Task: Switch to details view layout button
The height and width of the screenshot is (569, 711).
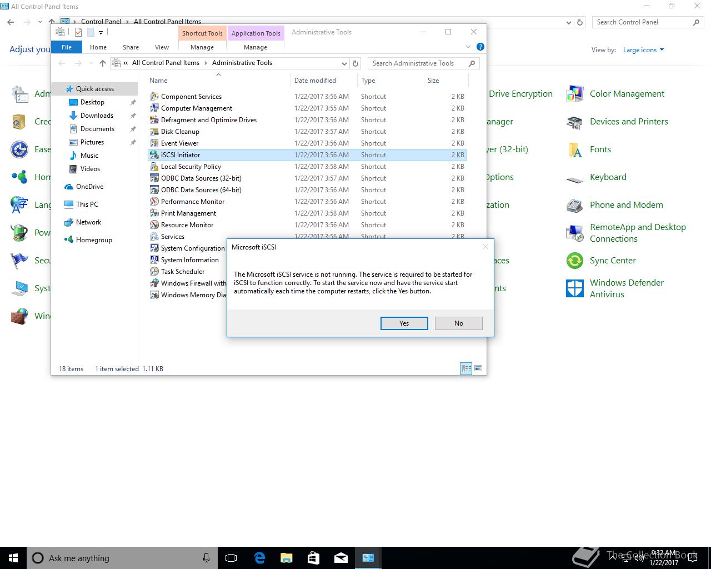Action: (x=466, y=368)
